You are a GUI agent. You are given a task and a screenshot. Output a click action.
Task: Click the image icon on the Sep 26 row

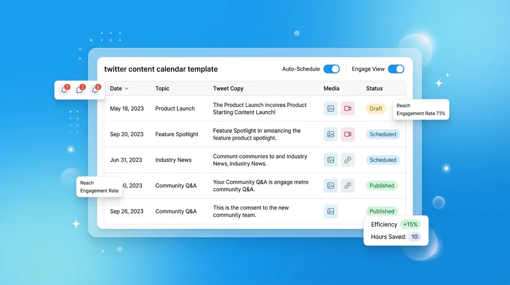(x=331, y=211)
